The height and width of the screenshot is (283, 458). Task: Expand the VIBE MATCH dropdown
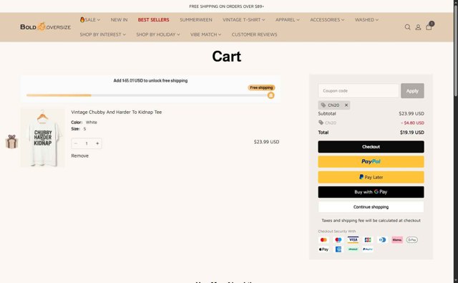205,34
